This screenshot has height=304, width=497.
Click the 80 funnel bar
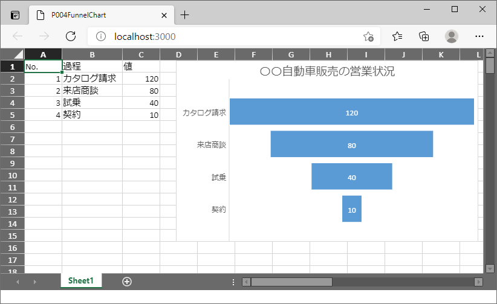click(x=352, y=144)
